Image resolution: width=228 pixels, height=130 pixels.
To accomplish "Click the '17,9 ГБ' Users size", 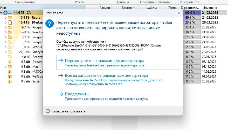I will click(x=24, y=18).
